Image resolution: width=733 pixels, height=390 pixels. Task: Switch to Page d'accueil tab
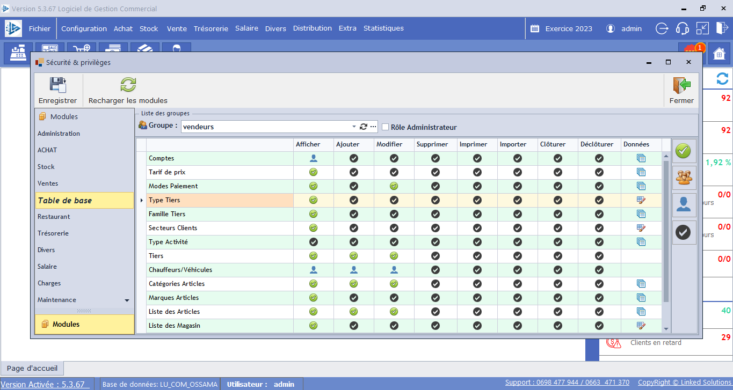(32, 368)
